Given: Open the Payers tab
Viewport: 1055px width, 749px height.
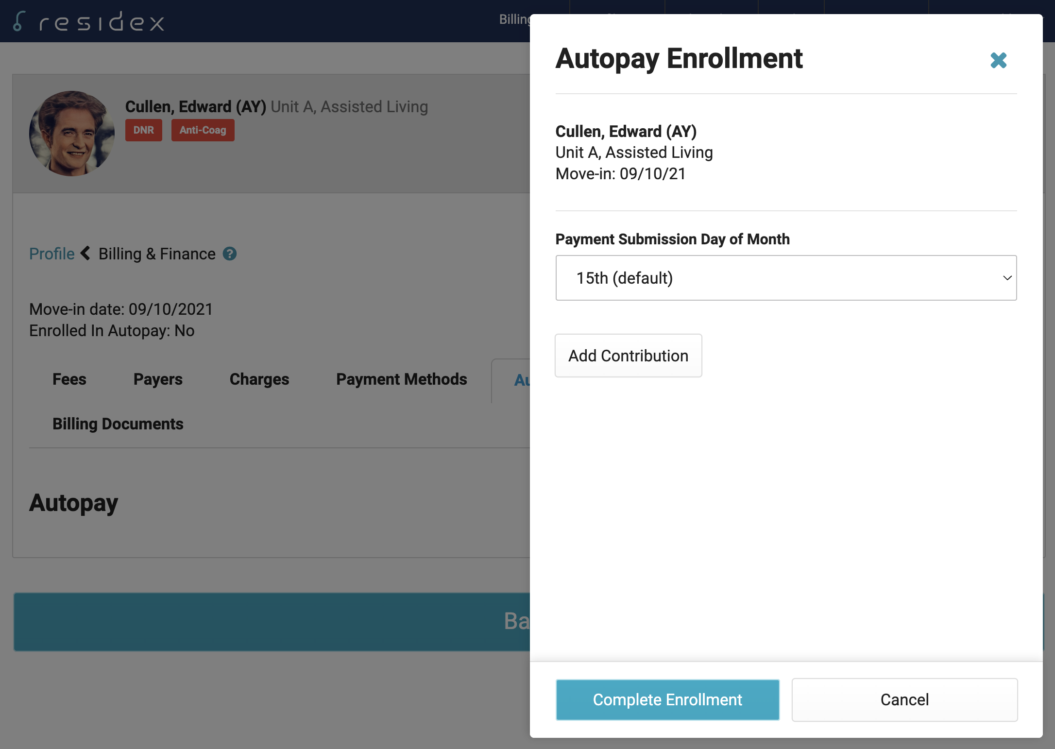Looking at the screenshot, I should click(x=158, y=379).
